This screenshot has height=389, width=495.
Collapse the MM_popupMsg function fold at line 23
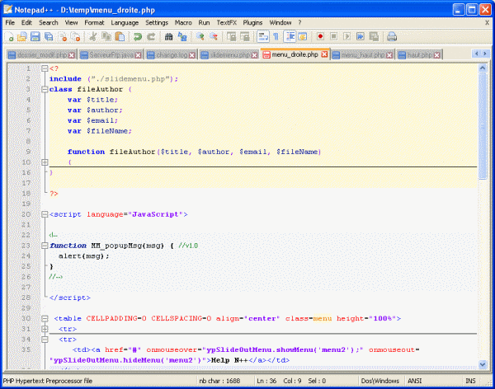pyautogui.click(x=45, y=246)
